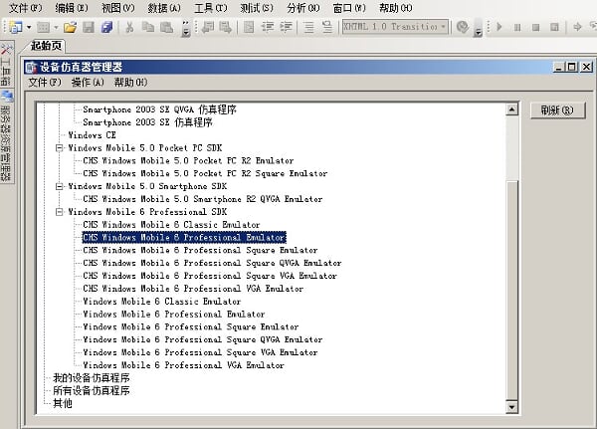Switch to the 起始页 tab
Screen dimensions: 597x429
46,46
